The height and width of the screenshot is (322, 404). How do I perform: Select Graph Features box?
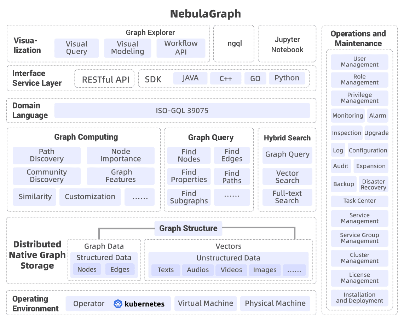click(121, 176)
